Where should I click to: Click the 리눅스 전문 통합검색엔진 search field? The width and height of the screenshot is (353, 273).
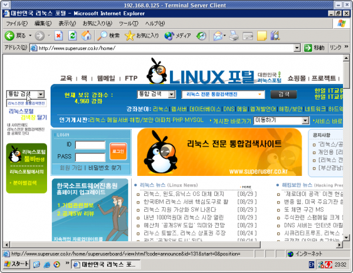(x=223, y=94)
